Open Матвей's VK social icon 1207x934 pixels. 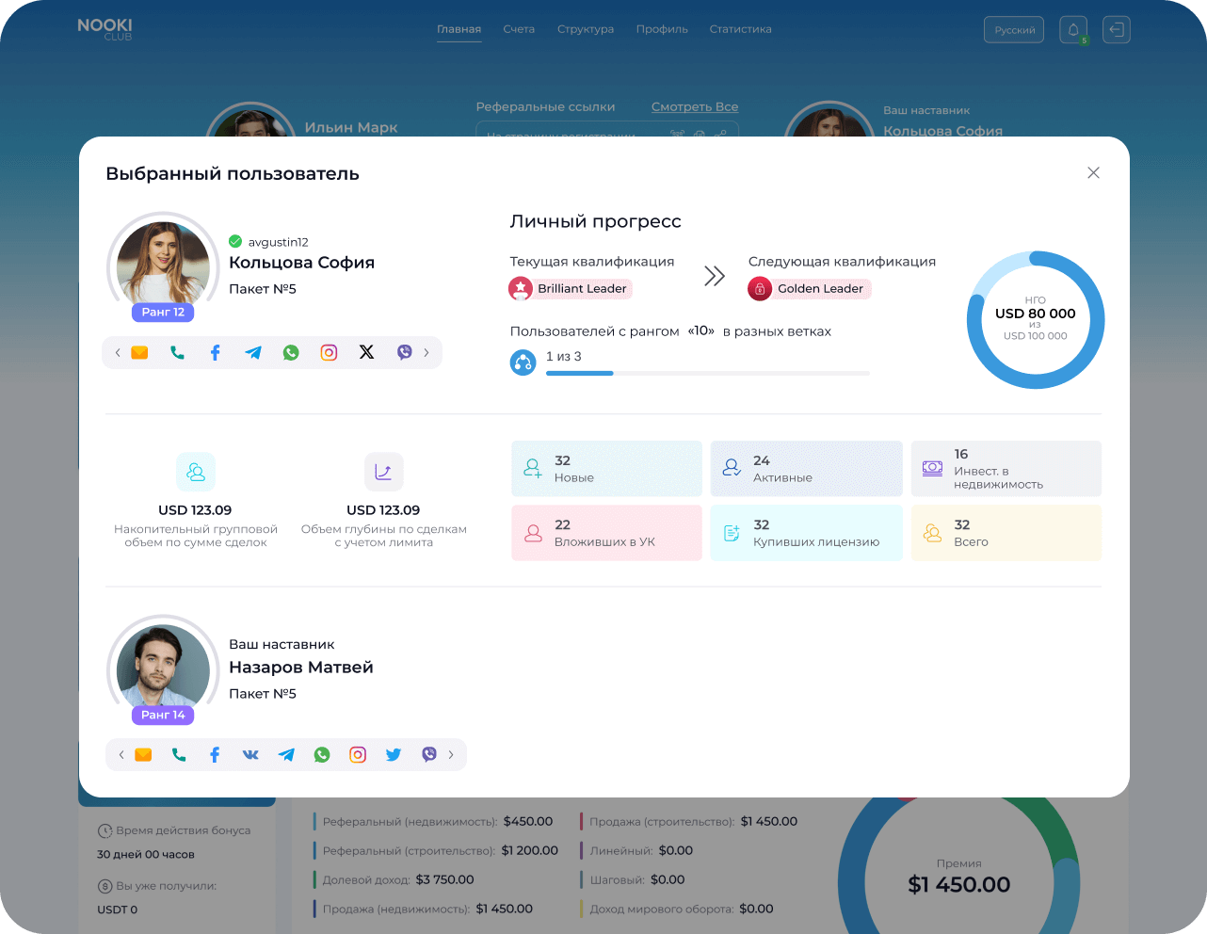click(250, 754)
